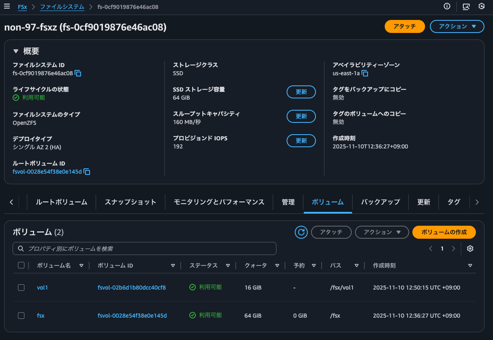Copy the file system ID
The width and height of the screenshot is (493, 340).
(x=78, y=74)
